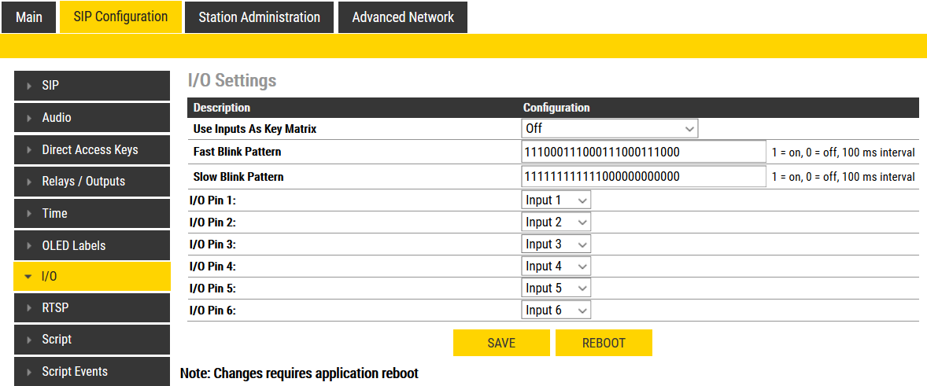Open the I/O Pin 6 dropdown
Screen dimensions: 927x386
tap(556, 311)
